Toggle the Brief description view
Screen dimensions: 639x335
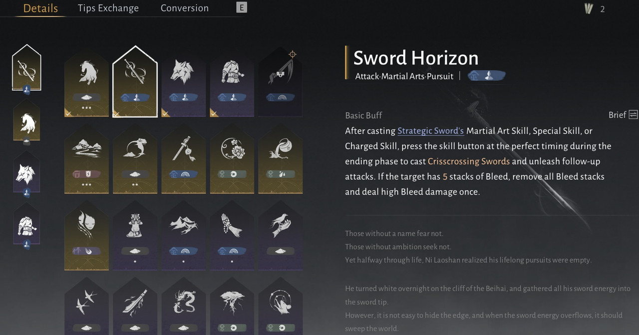click(x=623, y=115)
